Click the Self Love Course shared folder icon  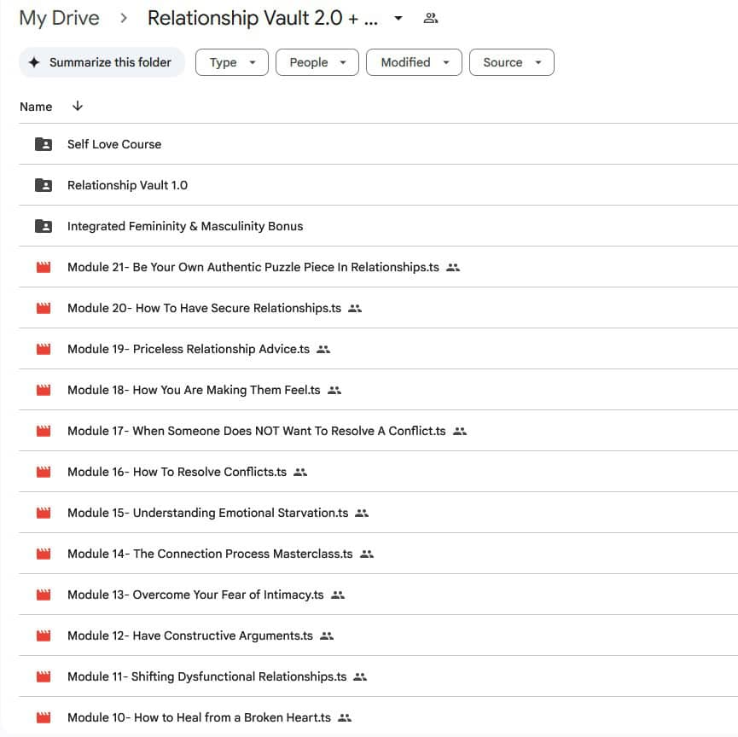coord(44,144)
